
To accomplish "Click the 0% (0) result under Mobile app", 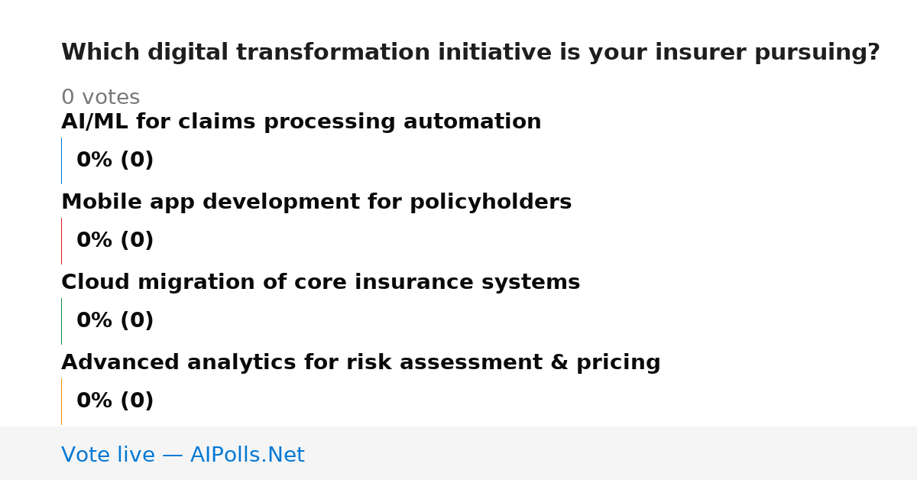I will (x=115, y=241).
